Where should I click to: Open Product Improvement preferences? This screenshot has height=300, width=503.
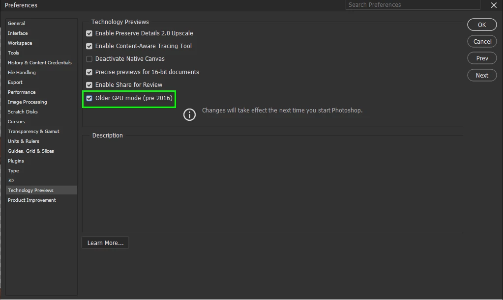(41, 200)
